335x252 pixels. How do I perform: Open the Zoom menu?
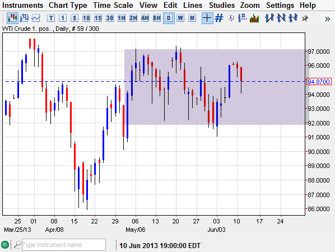250,5
